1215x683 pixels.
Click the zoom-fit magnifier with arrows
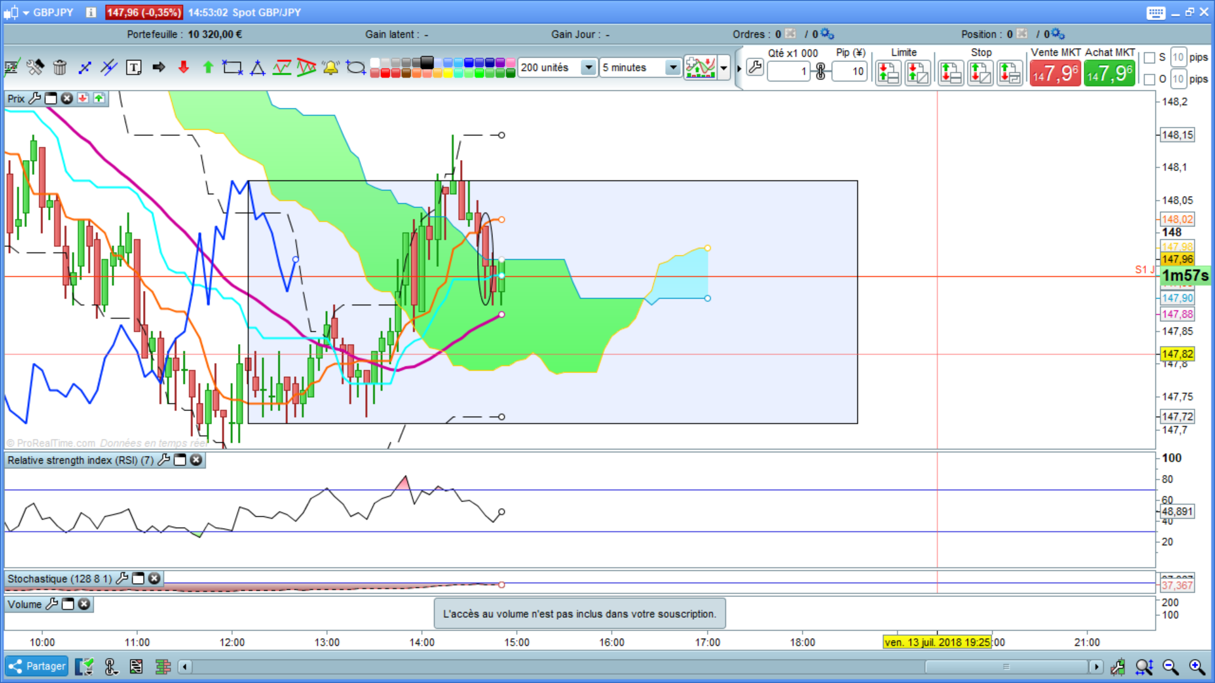pos(1144,667)
